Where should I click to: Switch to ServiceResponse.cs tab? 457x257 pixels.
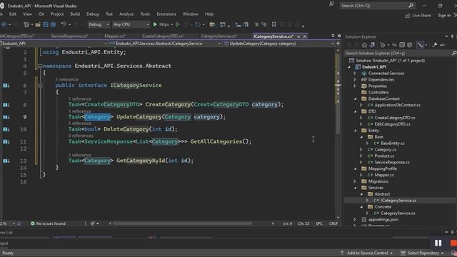coord(69,36)
